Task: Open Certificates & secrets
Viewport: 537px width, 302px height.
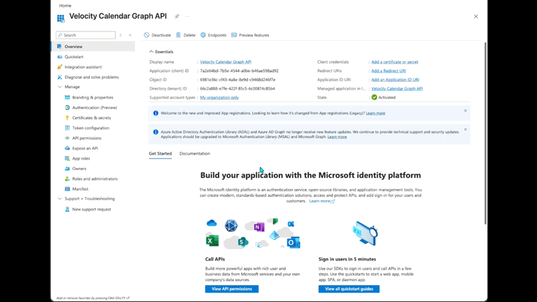Action: click(91, 118)
